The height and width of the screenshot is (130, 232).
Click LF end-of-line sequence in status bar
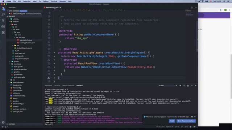pos(182,127)
